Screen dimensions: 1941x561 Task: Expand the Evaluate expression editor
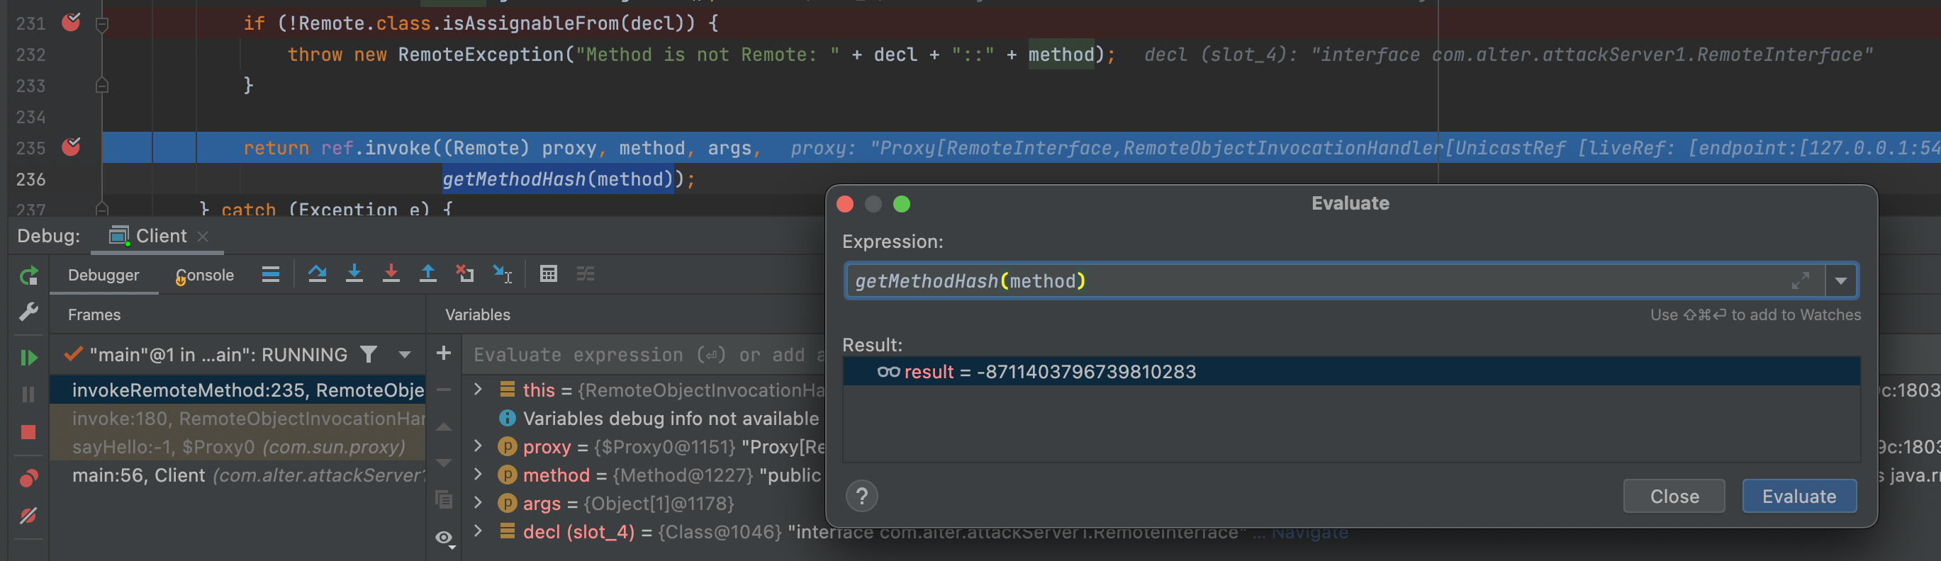[1800, 281]
